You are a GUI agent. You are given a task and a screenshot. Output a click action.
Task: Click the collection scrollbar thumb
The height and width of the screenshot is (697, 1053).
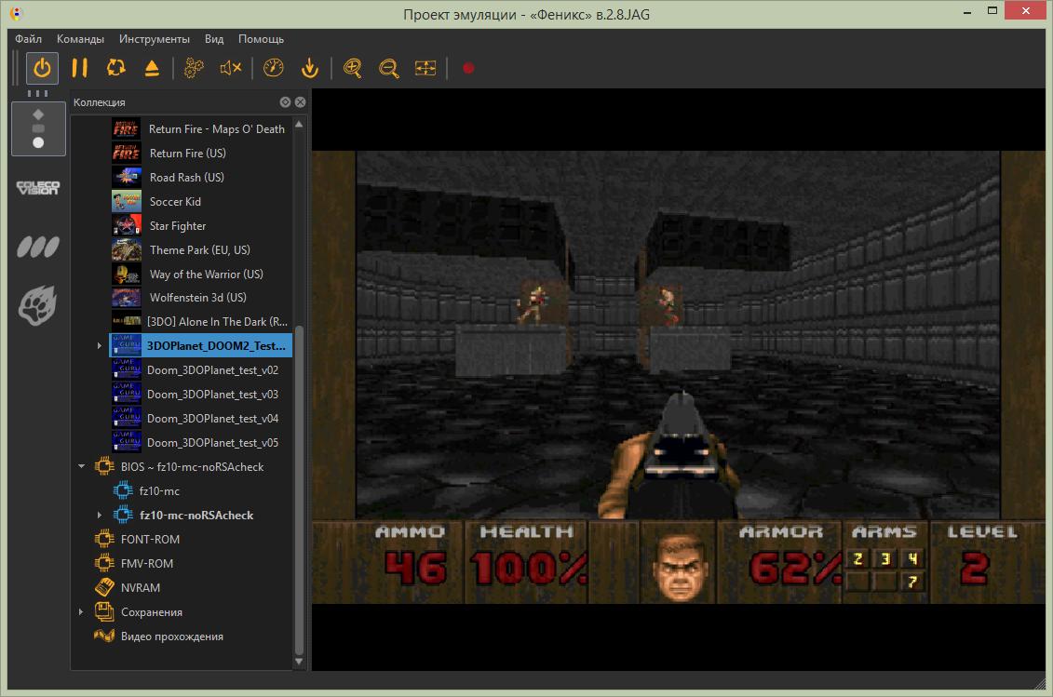[x=299, y=490]
